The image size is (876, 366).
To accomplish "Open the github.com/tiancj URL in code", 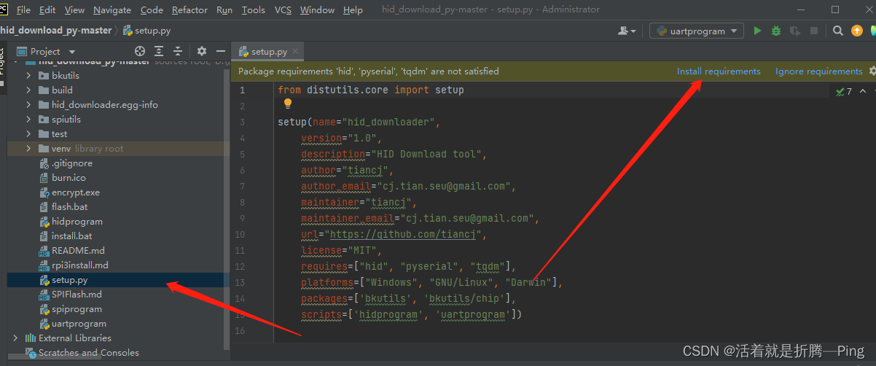I will coord(403,235).
